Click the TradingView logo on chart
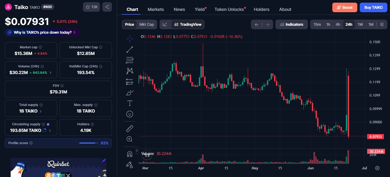This screenshot has height=177, width=390. tap(147, 155)
